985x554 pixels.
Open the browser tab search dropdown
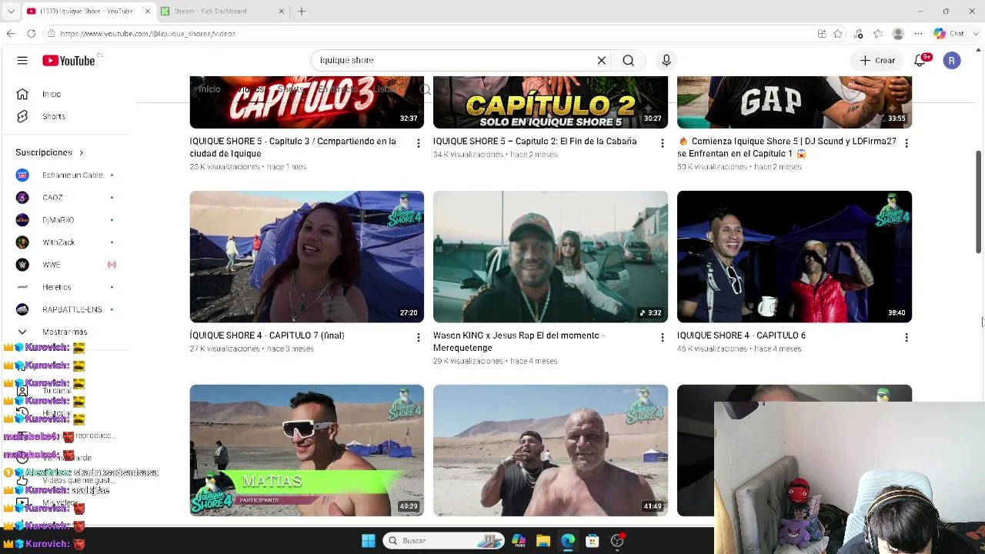pos(11,12)
